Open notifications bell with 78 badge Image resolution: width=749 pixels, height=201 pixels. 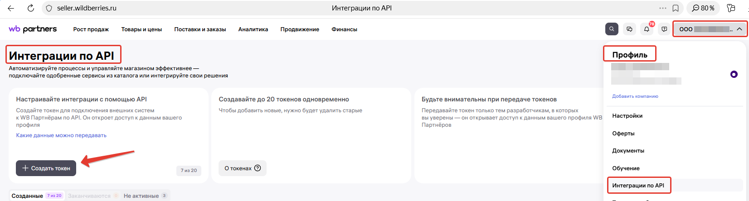[647, 29]
